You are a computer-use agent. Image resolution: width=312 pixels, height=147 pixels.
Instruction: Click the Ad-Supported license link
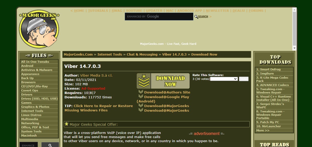[x=93, y=89]
